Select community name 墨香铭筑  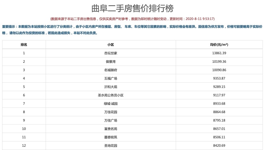[111, 137]
